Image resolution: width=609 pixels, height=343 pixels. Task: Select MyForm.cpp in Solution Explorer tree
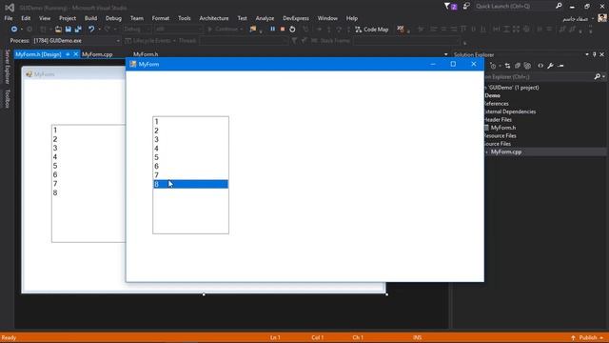pos(505,151)
